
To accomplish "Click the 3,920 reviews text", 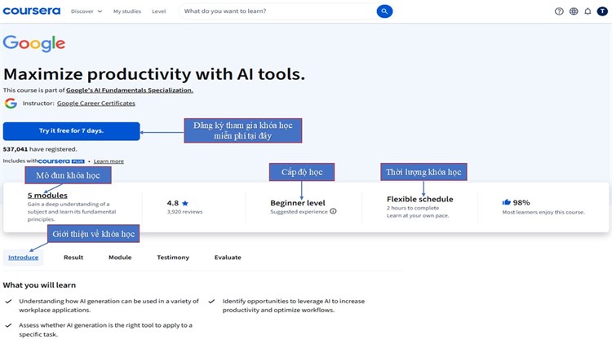I will pyautogui.click(x=184, y=212).
